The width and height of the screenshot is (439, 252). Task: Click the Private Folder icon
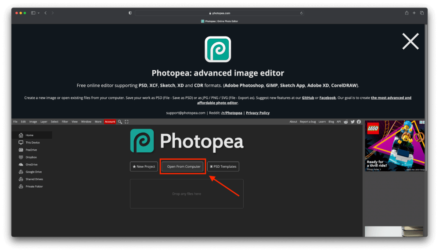click(x=21, y=186)
